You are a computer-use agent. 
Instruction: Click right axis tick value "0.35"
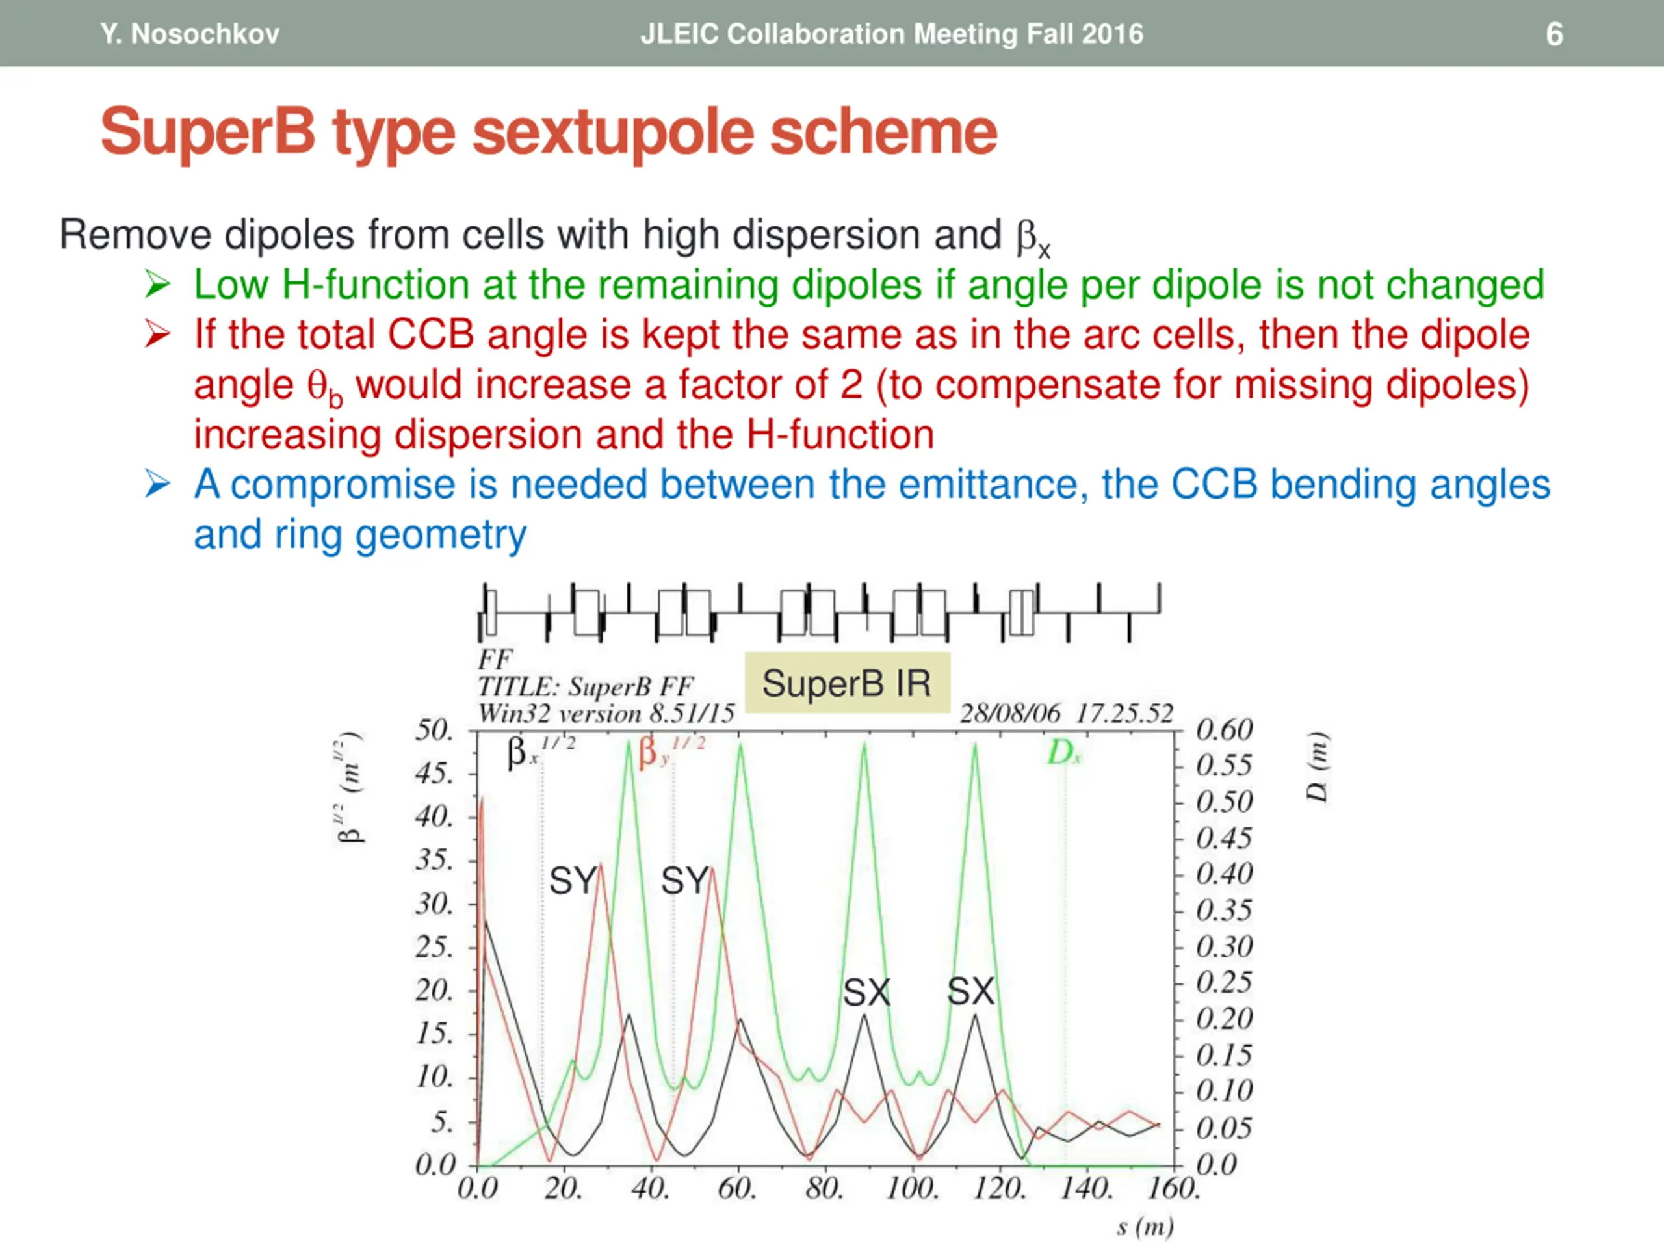point(1225,911)
